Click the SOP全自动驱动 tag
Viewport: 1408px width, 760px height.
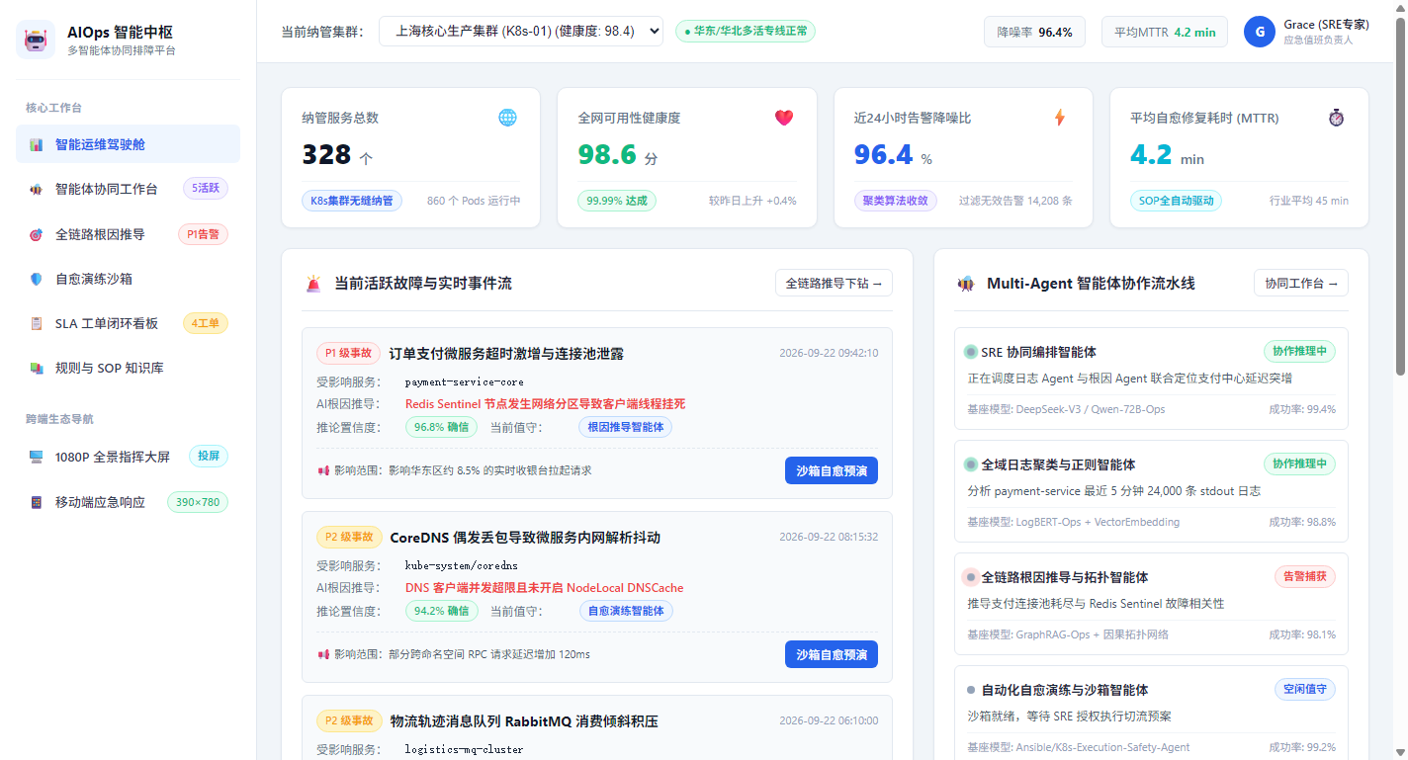pos(1177,201)
